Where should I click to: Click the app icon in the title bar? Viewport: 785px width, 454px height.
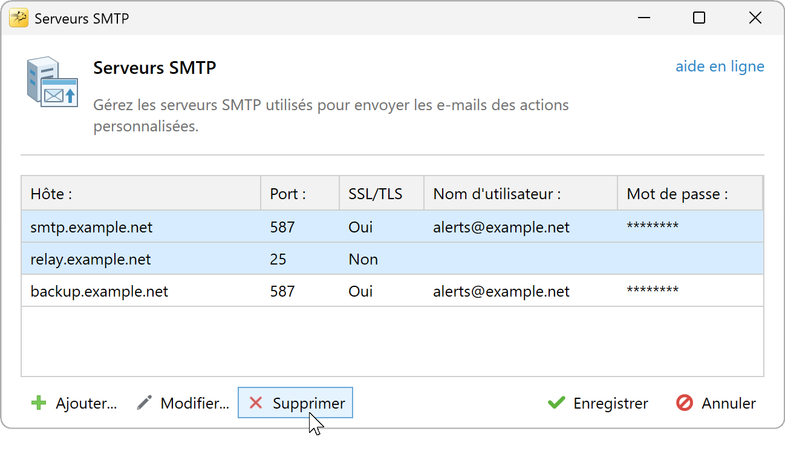tap(18, 18)
